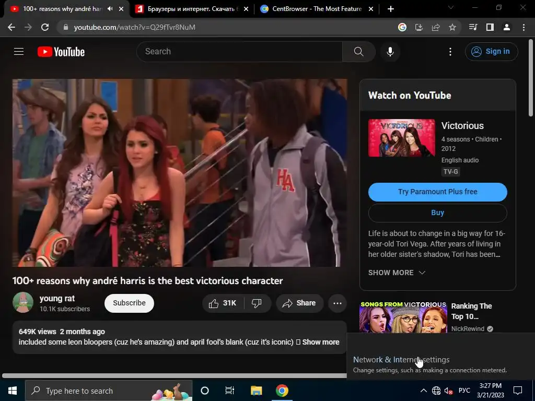Screen dimensions: 535x401
Task: Open the browser profile icon
Action: [x=507, y=27]
